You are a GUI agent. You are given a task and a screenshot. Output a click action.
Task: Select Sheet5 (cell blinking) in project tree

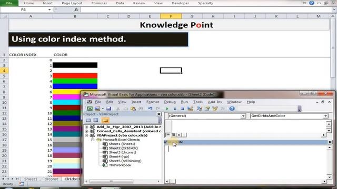click(125, 161)
